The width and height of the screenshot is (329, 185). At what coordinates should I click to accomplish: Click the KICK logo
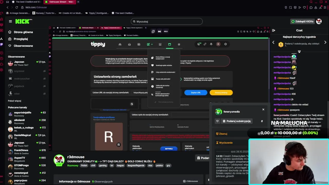coord(24,21)
